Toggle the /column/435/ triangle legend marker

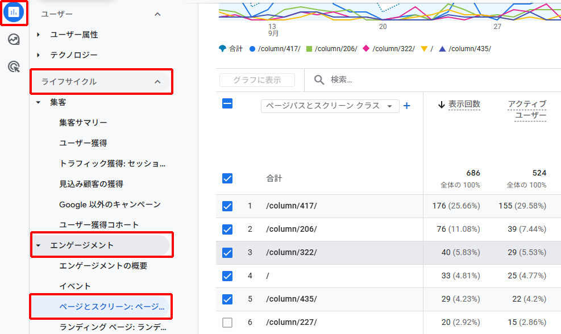point(442,49)
